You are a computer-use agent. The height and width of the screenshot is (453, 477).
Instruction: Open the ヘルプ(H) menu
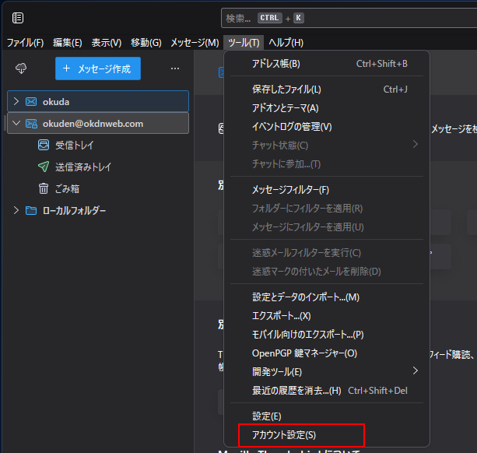click(x=286, y=42)
